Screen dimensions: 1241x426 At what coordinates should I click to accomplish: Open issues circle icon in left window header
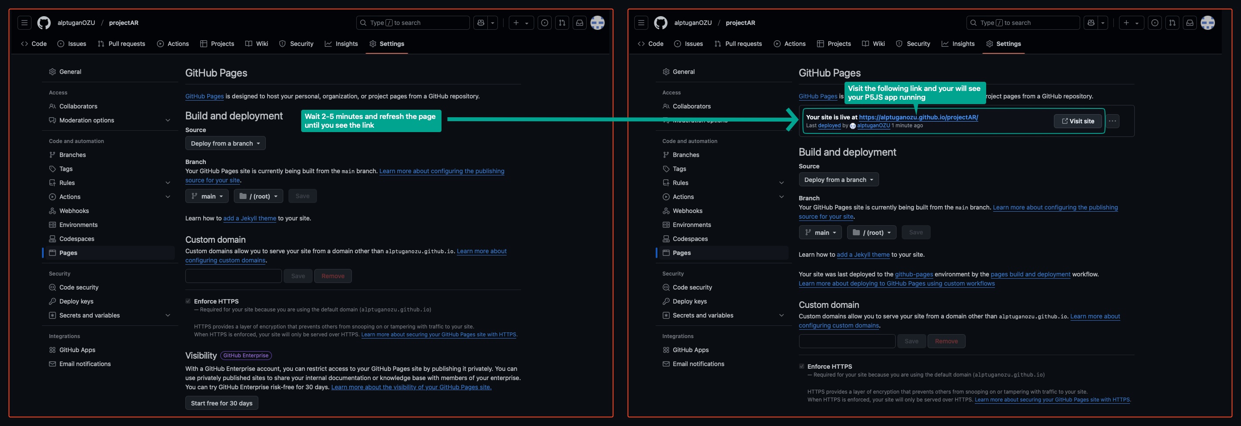pyautogui.click(x=544, y=23)
